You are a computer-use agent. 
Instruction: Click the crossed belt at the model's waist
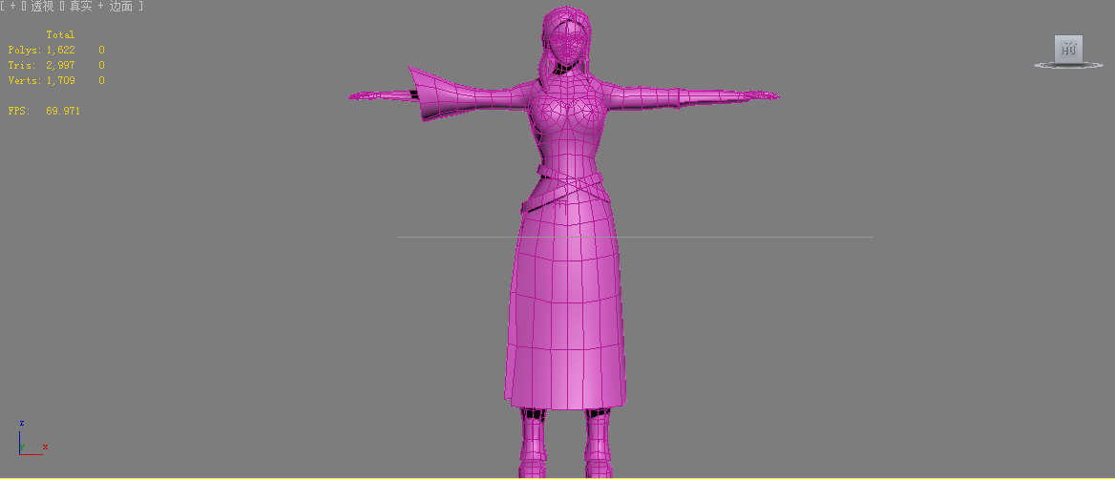tap(567, 187)
